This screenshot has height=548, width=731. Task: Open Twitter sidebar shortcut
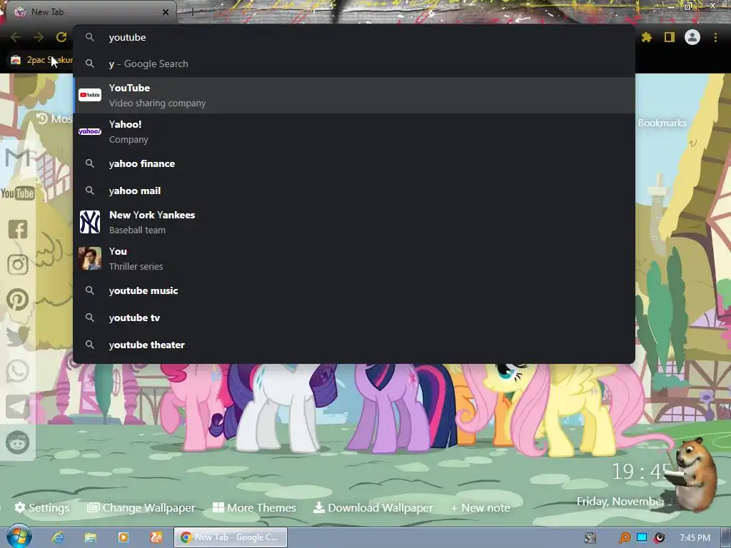click(x=18, y=336)
